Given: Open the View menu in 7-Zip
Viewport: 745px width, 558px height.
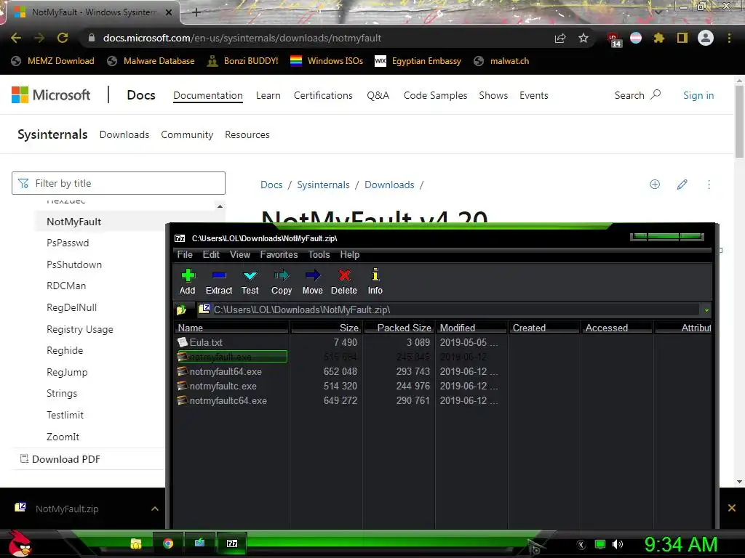Looking at the screenshot, I should point(240,255).
